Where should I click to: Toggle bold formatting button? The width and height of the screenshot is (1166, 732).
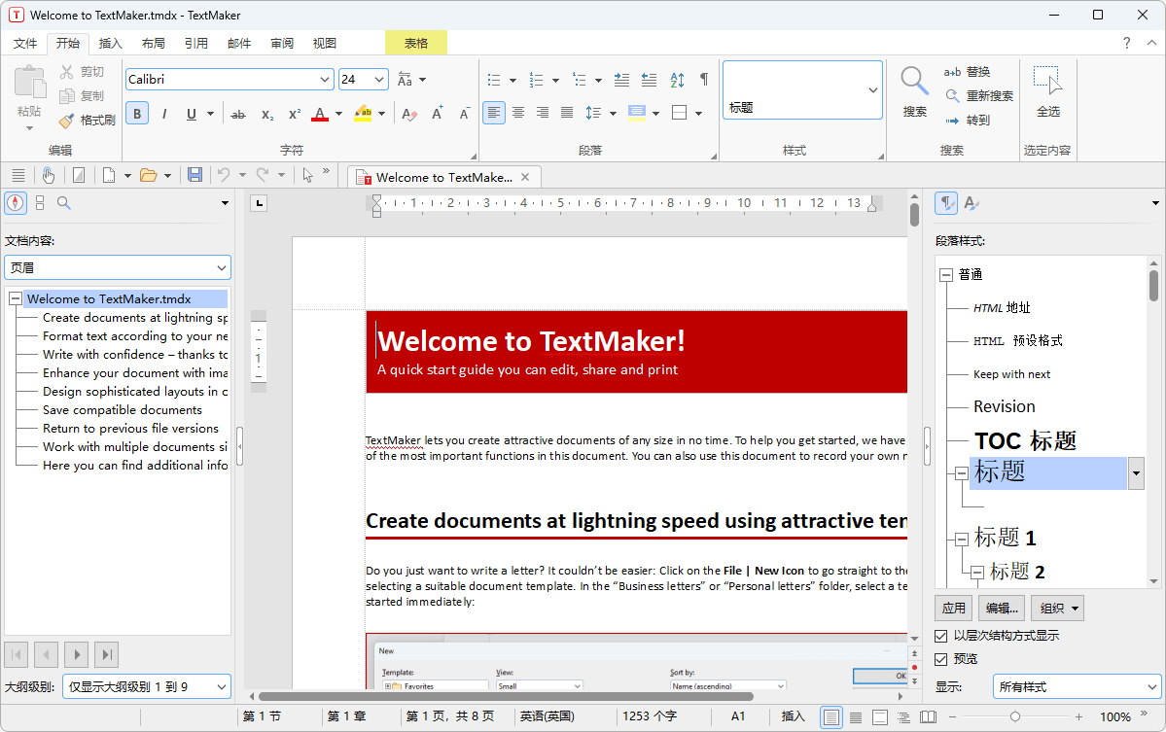137,114
